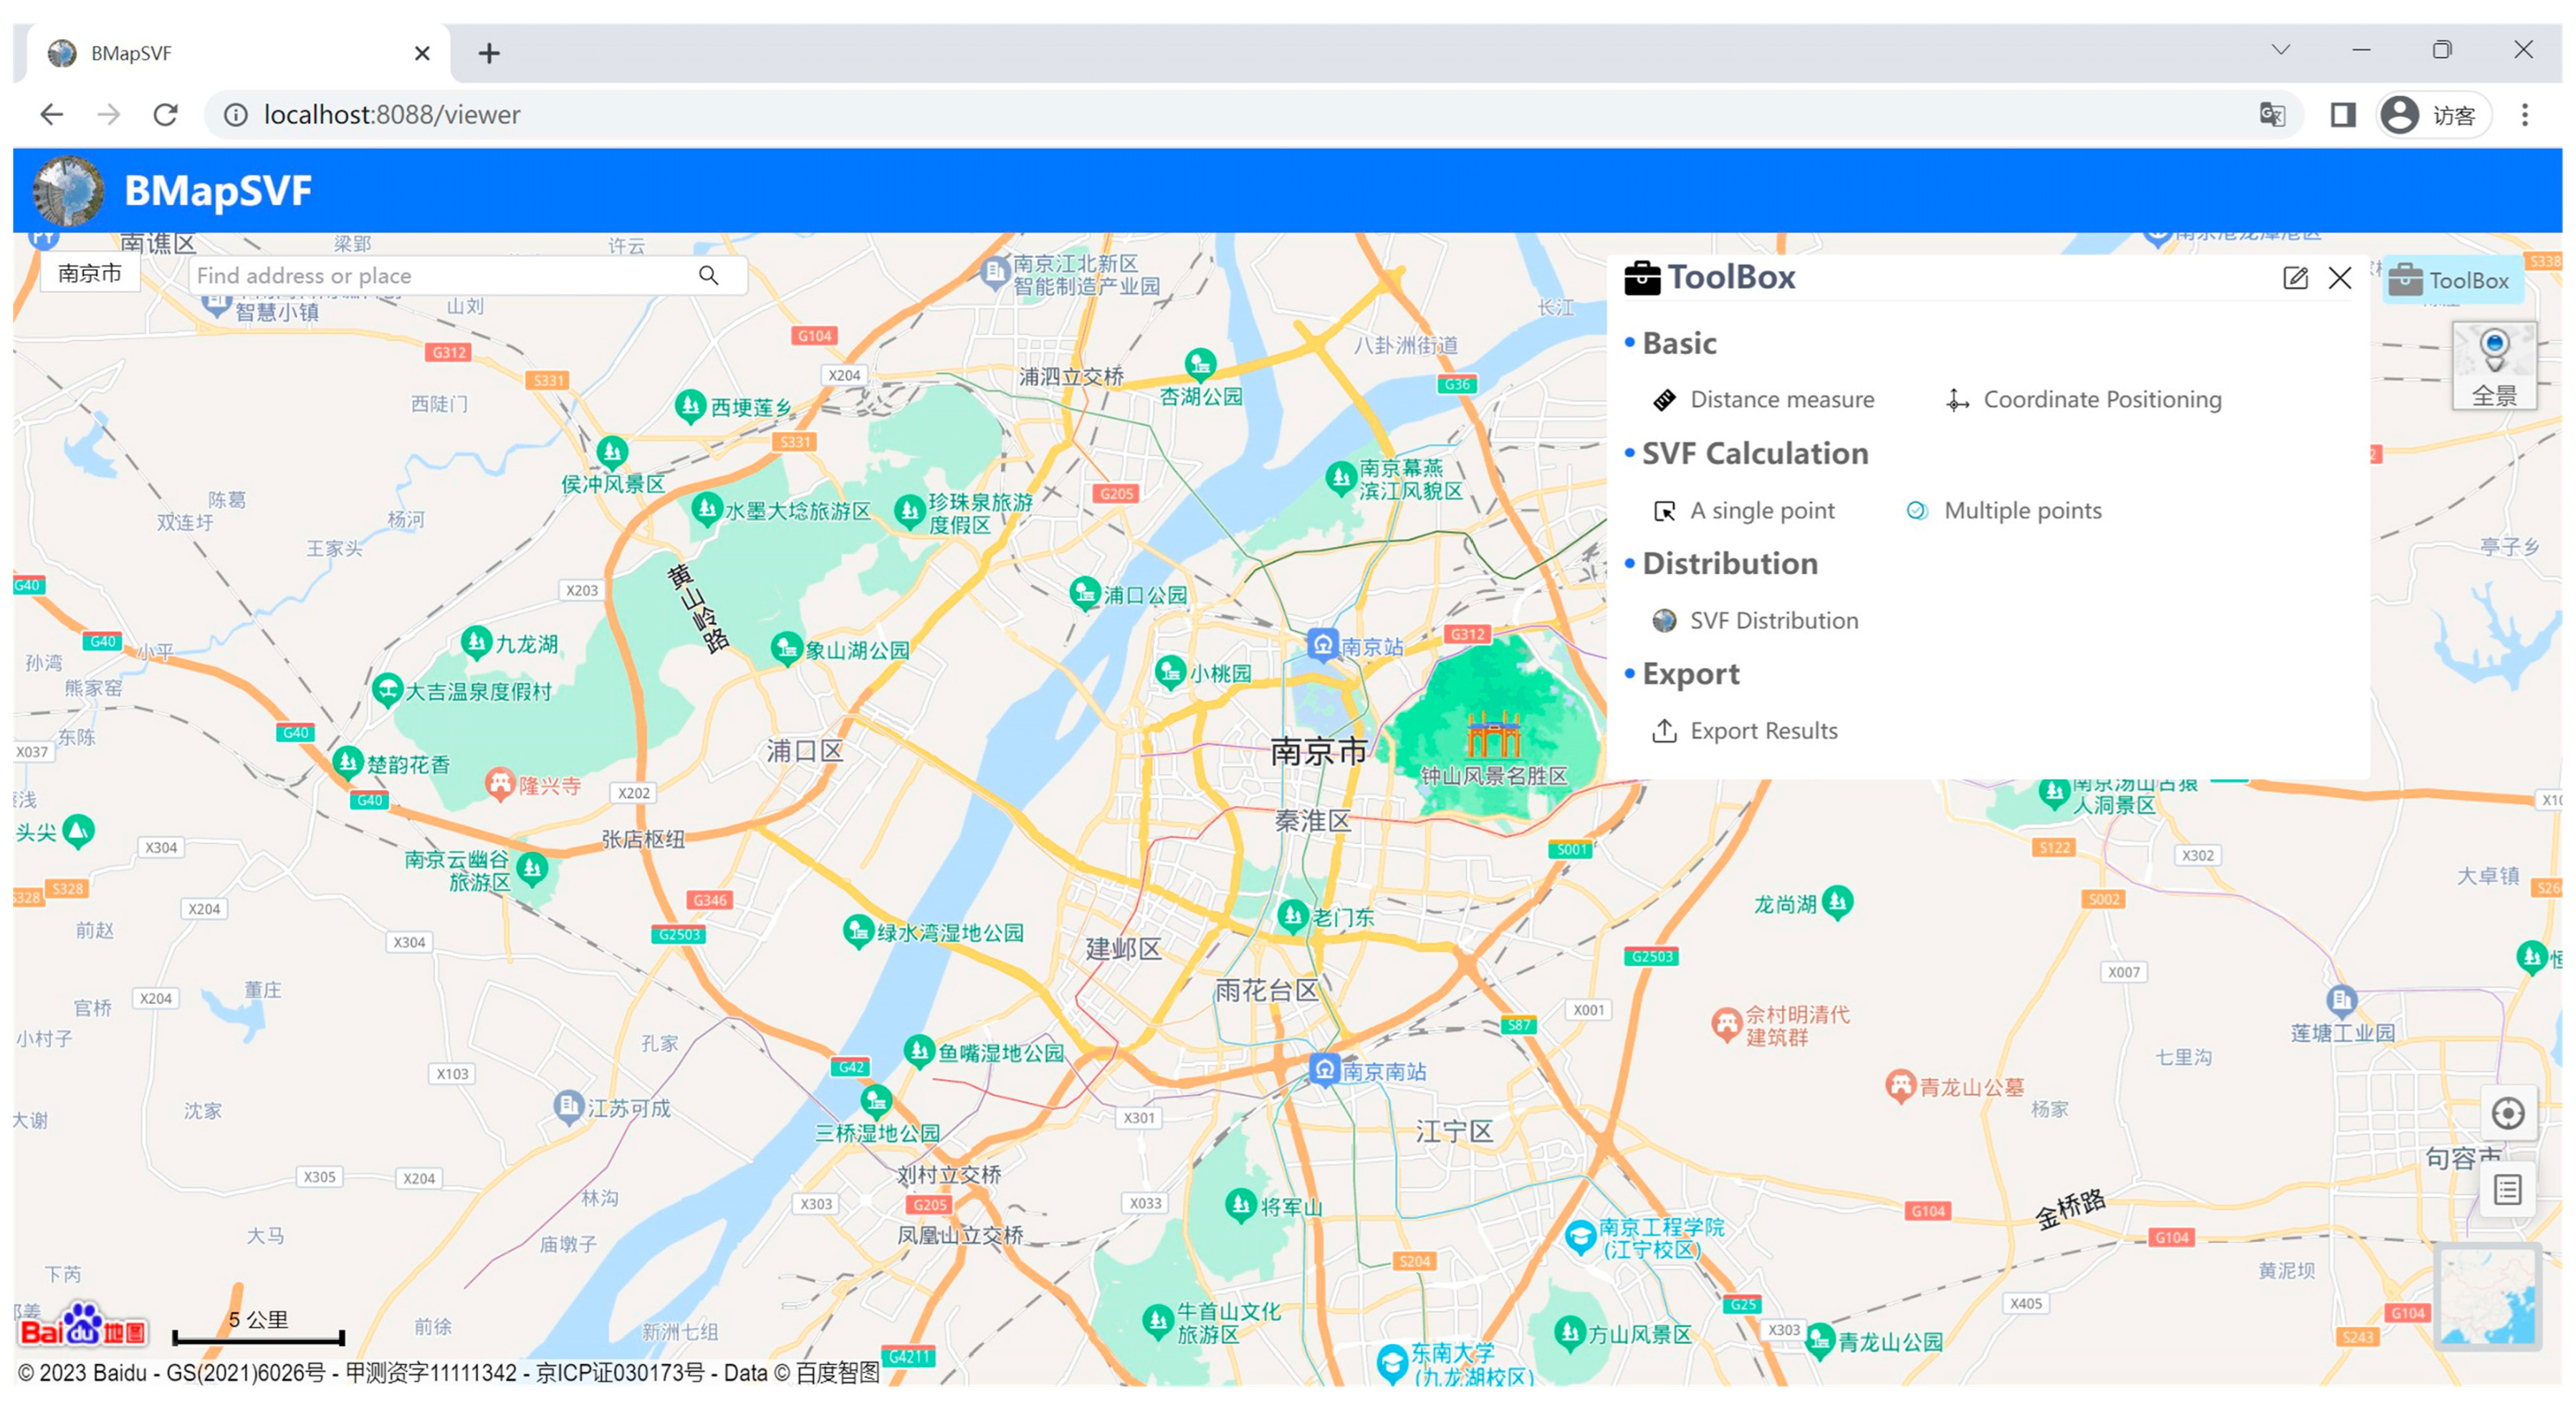Screen dimensions: 2576x1404
Task: Click the Distance measure ruler icon
Action: tap(1664, 400)
